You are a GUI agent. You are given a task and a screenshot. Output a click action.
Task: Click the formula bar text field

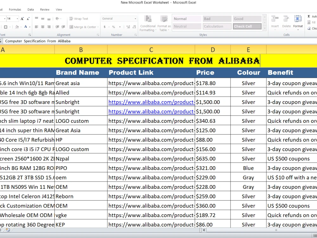pos(160,41)
